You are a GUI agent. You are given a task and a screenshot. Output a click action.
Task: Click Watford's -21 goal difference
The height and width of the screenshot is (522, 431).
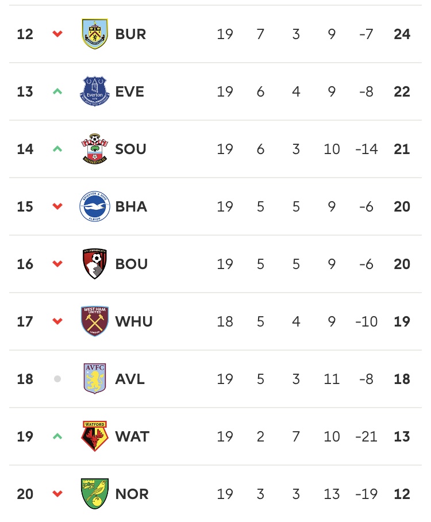pos(366,436)
